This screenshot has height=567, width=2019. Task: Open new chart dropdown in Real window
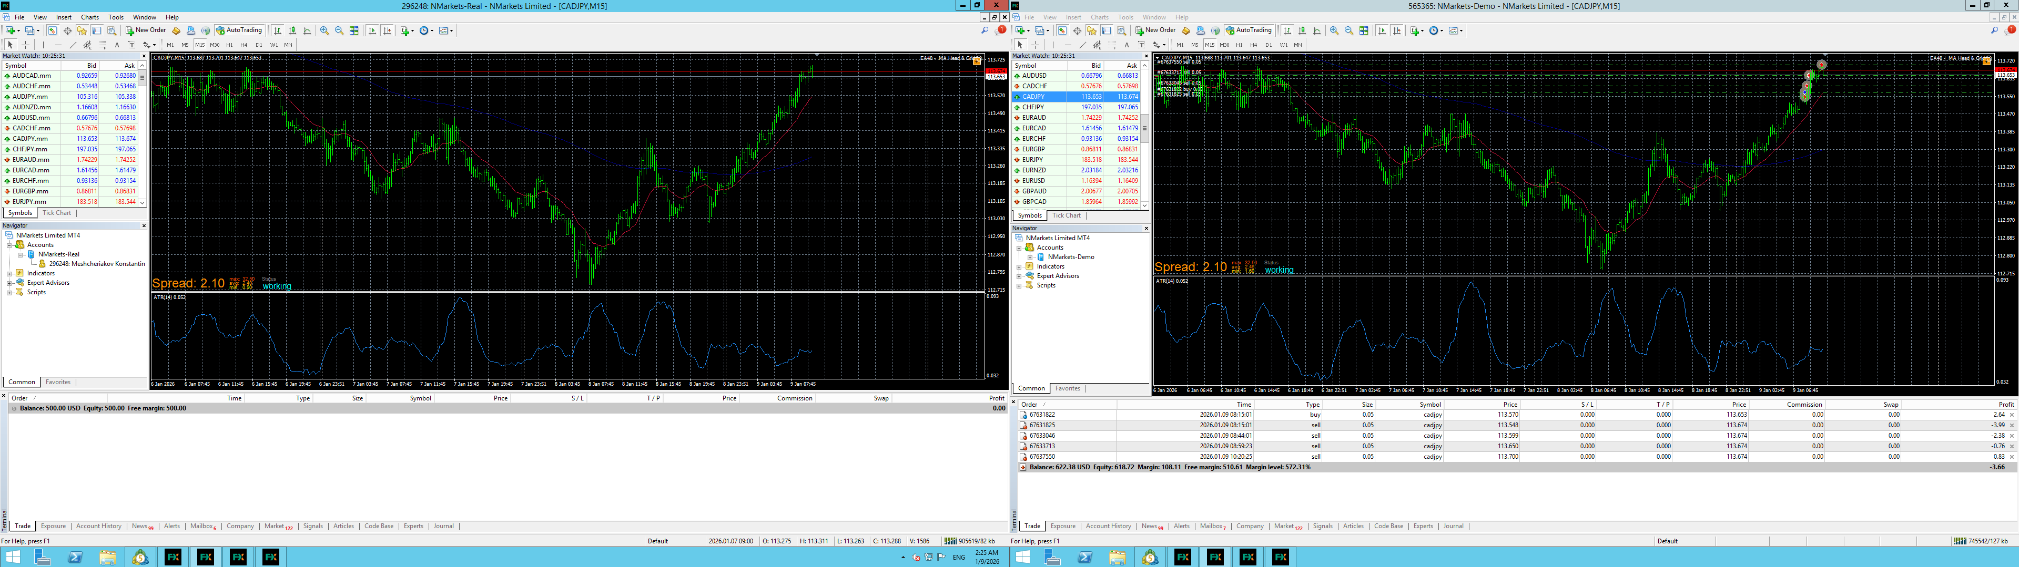pyautogui.click(x=13, y=30)
